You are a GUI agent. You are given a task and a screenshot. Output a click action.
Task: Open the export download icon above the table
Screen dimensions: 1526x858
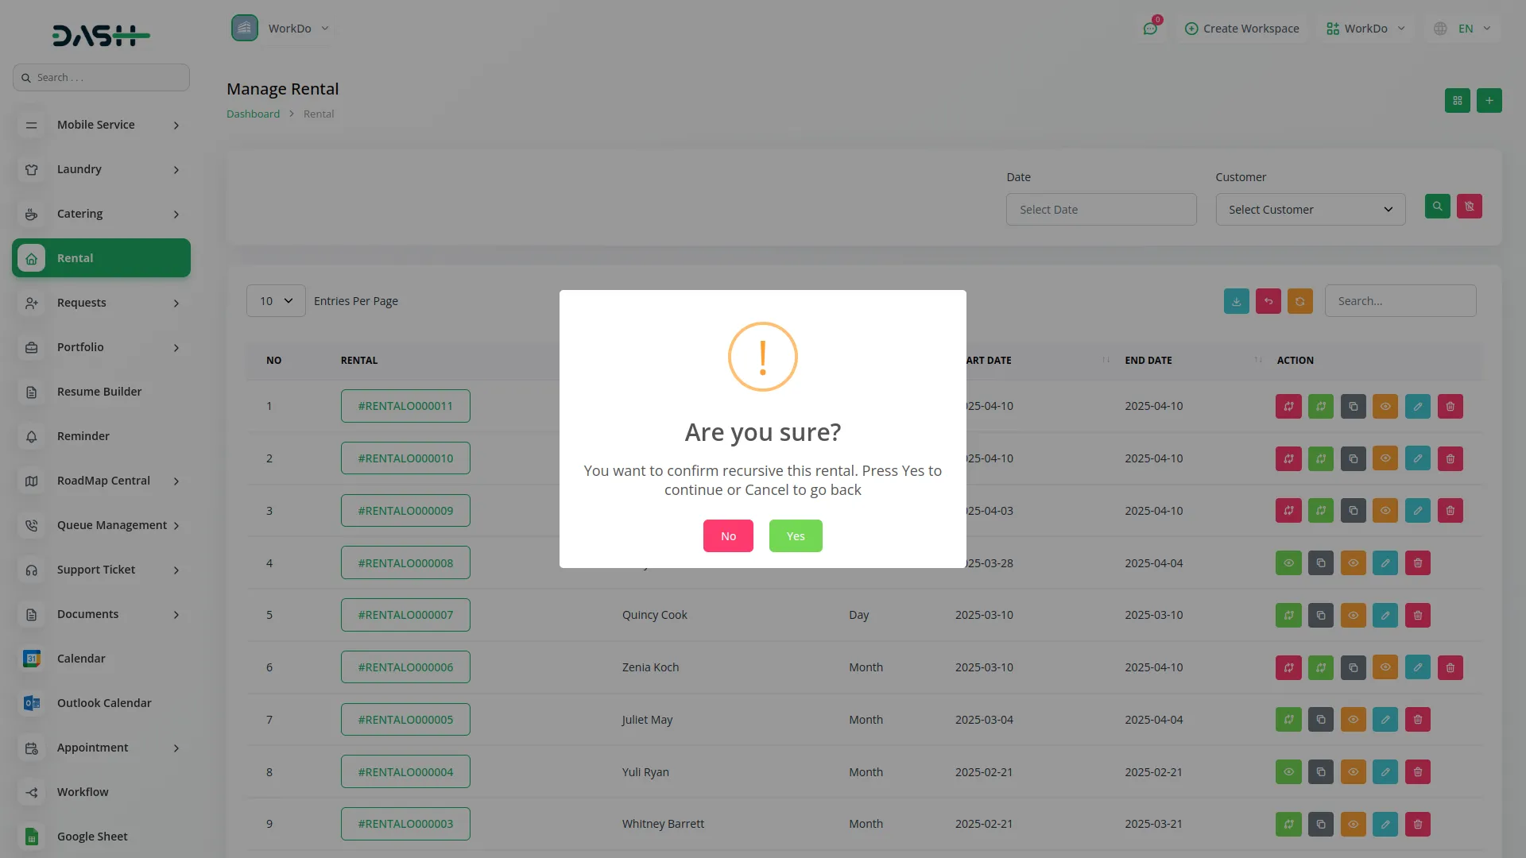pyautogui.click(x=1235, y=301)
